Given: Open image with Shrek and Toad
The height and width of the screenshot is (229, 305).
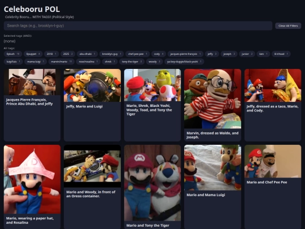Looking at the screenshot, I should 152,85.
